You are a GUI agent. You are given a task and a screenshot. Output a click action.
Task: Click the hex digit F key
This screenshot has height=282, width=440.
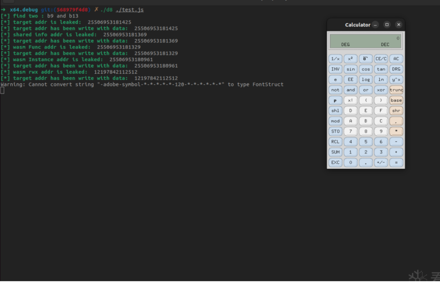coord(381,110)
